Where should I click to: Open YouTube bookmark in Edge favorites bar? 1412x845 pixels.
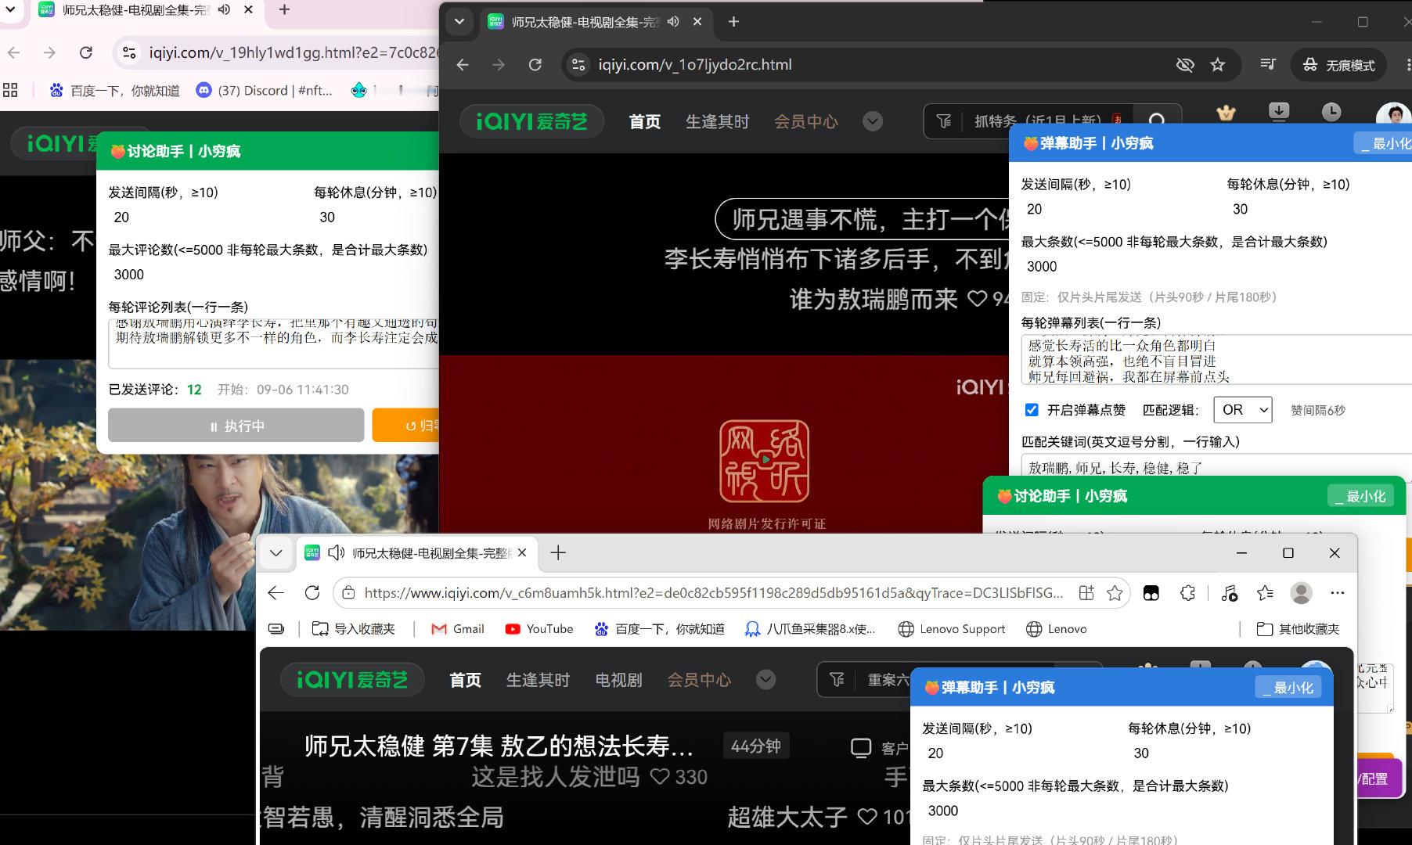[x=539, y=629]
